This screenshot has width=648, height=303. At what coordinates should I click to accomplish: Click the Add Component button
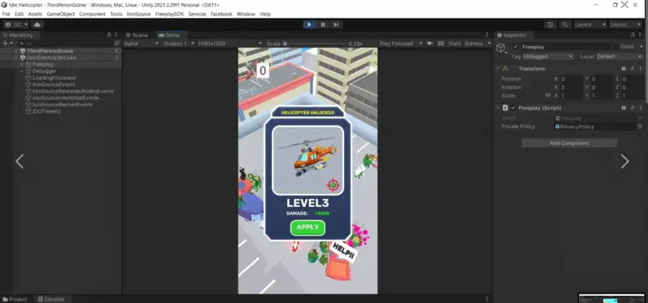569,143
